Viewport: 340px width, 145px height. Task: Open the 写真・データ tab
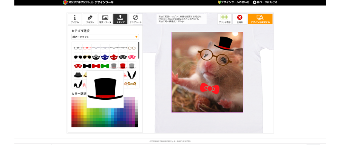click(x=105, y=19)
